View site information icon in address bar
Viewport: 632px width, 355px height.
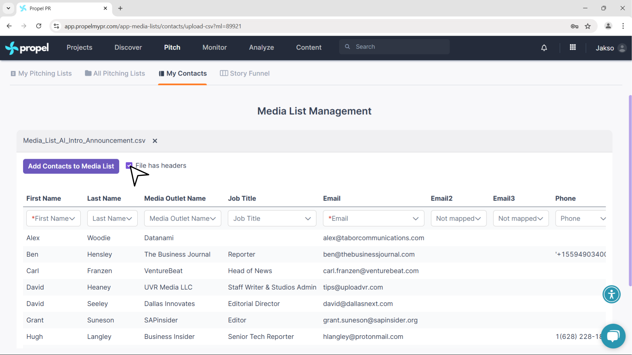57,26
